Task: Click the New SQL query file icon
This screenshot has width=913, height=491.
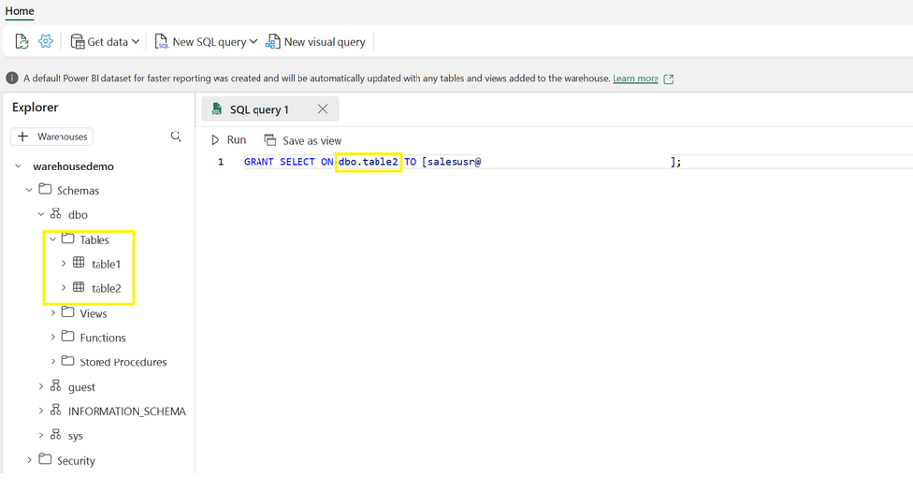Action: click(x=161, y=41)
